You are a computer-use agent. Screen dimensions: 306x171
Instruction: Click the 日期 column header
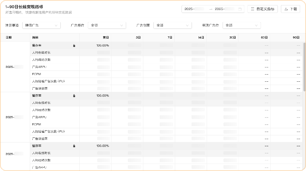9,38
